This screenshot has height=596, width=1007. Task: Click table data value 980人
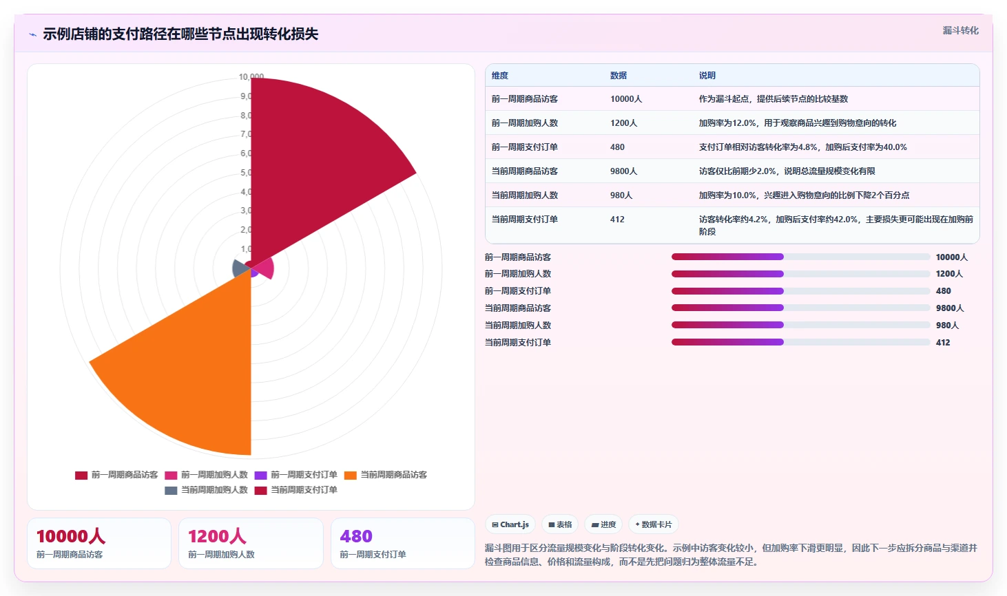(621, 195)
